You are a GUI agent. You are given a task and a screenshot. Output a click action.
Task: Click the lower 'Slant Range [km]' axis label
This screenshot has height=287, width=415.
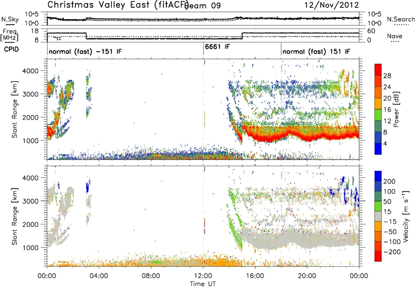15,216
